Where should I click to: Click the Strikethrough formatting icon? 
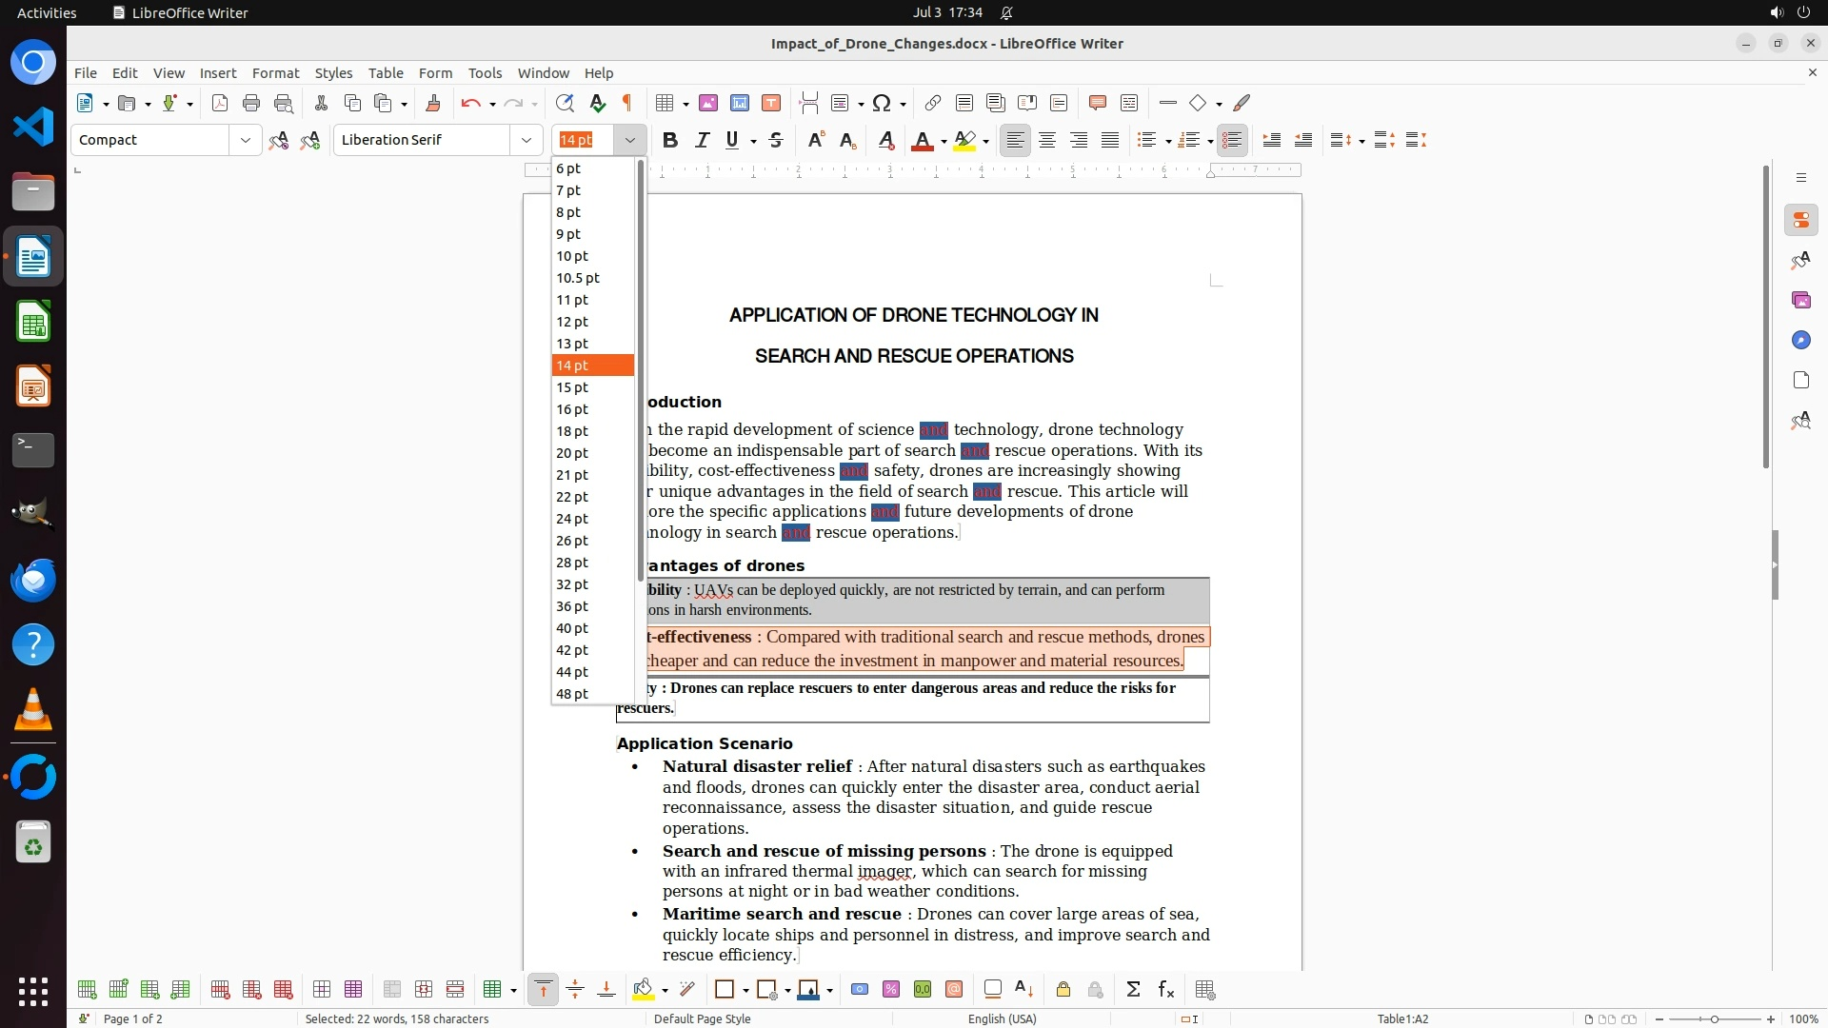(x=776, y=140)
